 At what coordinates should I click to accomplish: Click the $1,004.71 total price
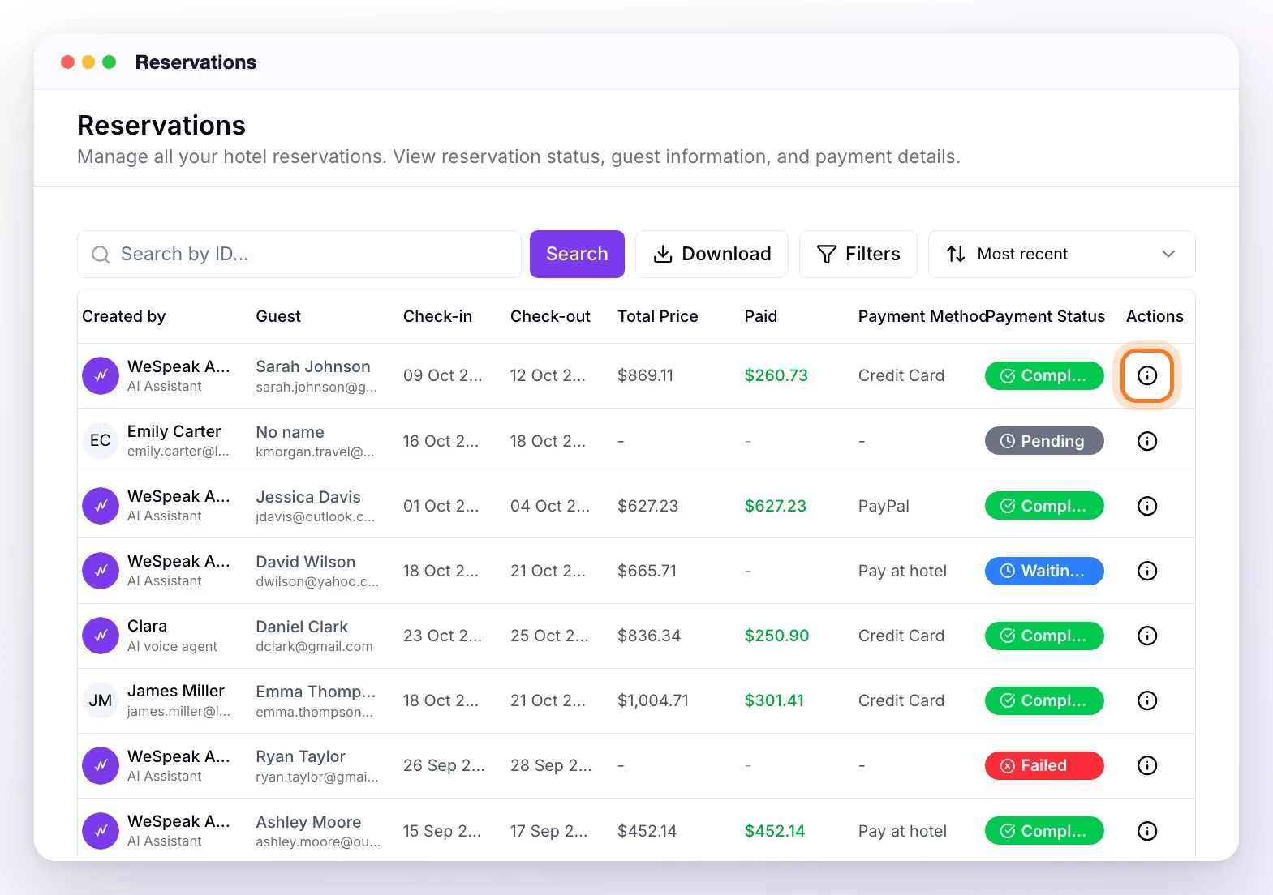point(652,700)
